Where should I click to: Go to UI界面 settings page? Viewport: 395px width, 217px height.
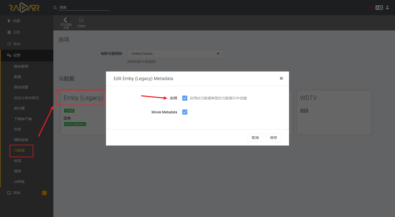pos(19,182)
